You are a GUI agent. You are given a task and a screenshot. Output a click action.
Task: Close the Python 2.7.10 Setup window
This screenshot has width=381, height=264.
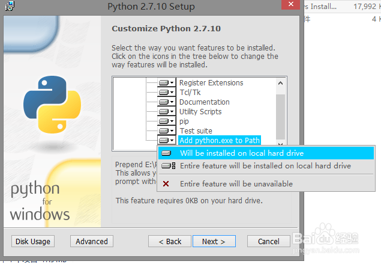click(290, 5)
